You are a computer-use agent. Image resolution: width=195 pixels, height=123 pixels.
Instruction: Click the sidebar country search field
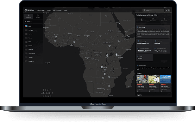[33, 22]
